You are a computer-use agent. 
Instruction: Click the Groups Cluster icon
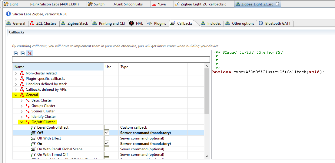pyautogui.click(x=28, y=106)
